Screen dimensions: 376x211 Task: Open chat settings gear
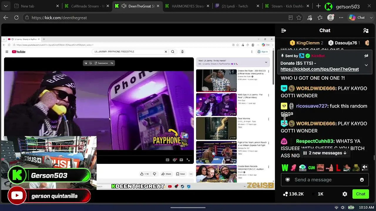[345, 194]
